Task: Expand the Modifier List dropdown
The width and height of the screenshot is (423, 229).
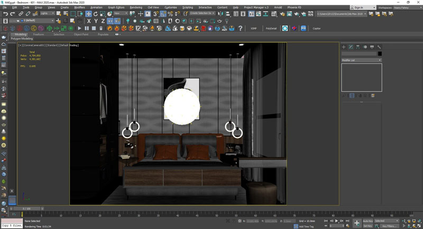Action: pos(361,60)
